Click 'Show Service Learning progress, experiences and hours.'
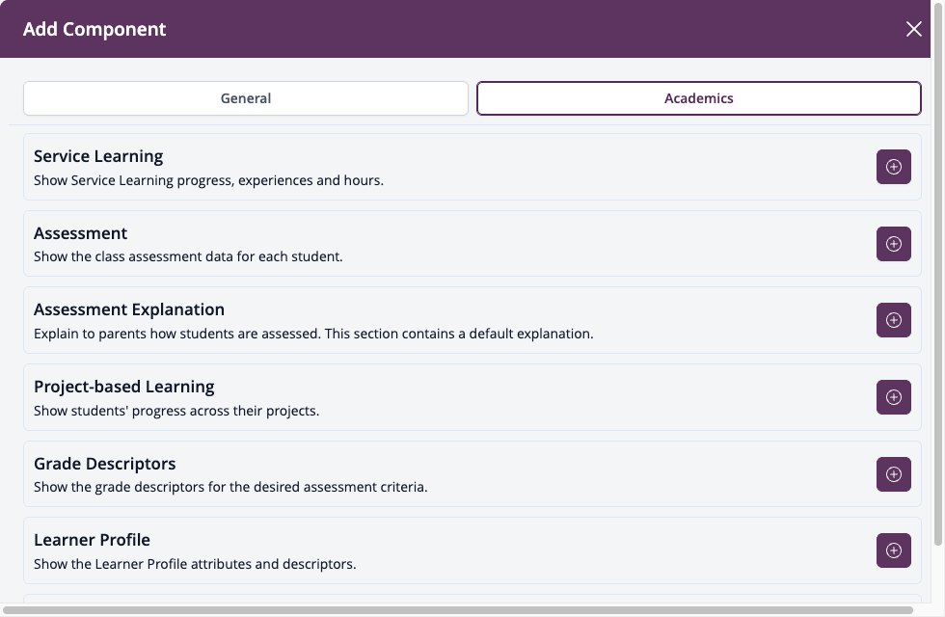The width and height of the screenshot is (945, 617). [208, 180]
